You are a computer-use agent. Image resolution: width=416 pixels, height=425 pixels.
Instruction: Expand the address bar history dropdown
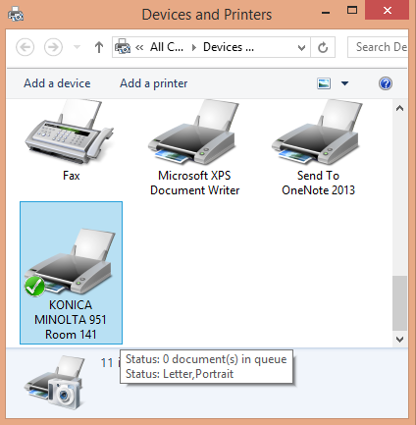click(301, 48)
